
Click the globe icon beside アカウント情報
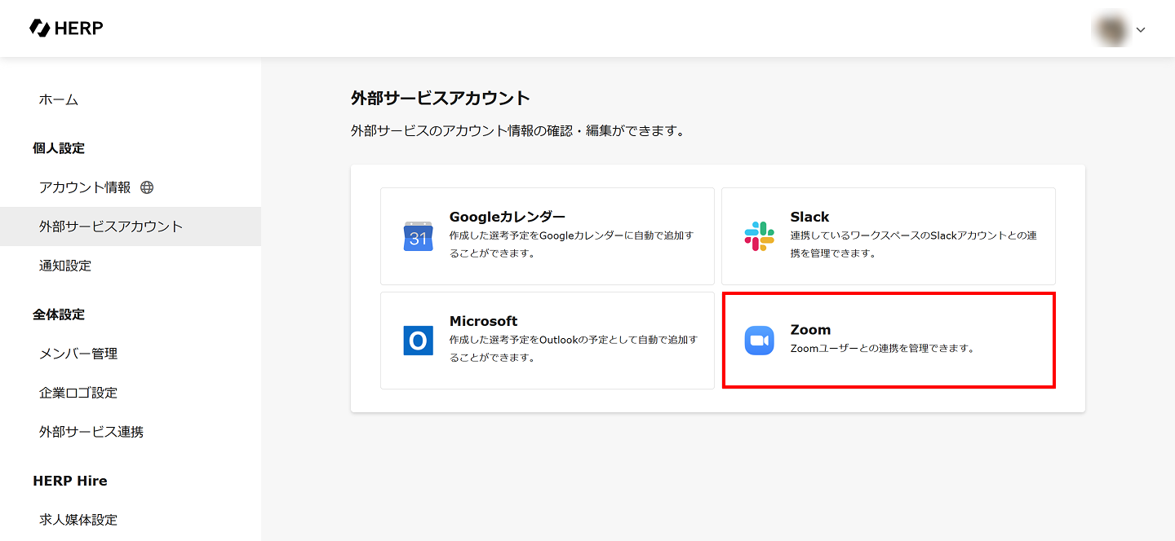pyautogui.click(x=147, y=187)
